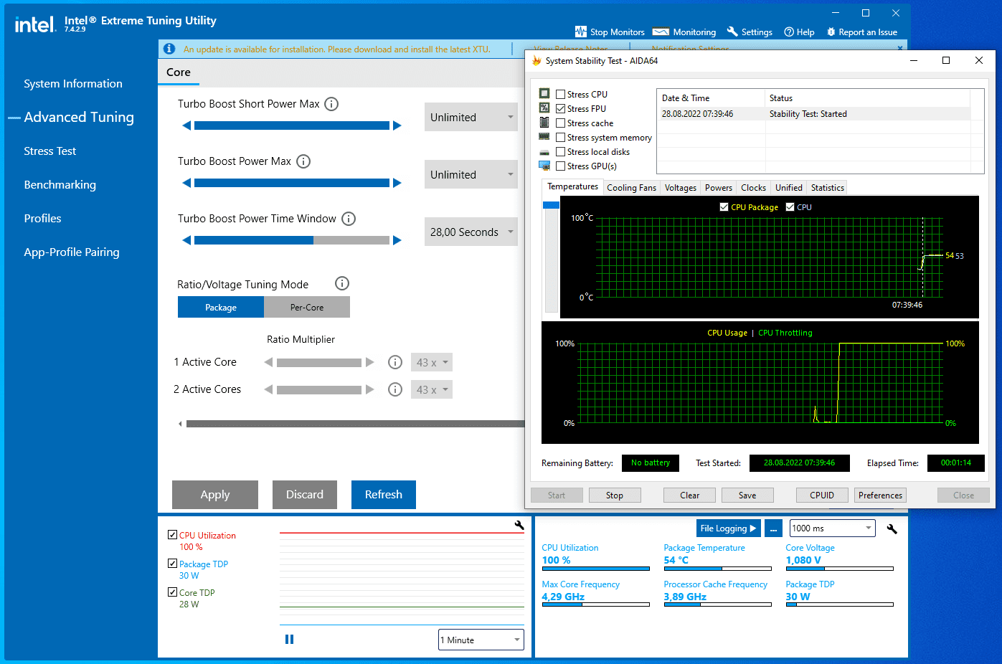Click the Help question mark icon
The image size is (1002, 664).
tap(789, 32)
